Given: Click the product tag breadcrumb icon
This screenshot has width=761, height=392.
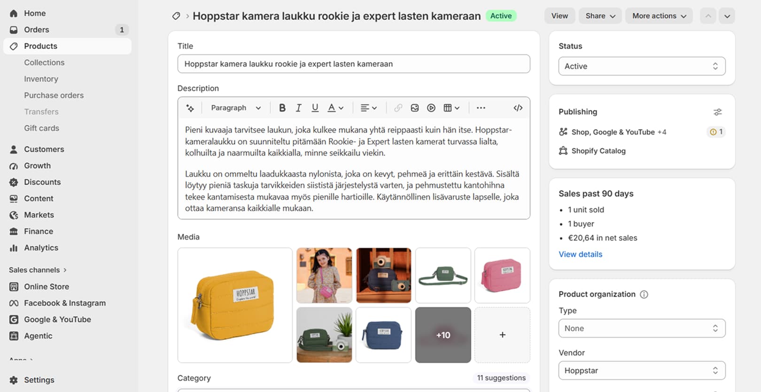Looking at the screenshot, I should [x=176, y=16].
